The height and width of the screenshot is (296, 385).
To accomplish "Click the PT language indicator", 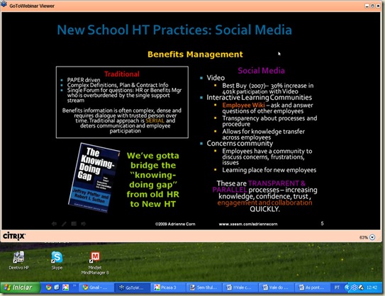I will (x=337, y=288).
